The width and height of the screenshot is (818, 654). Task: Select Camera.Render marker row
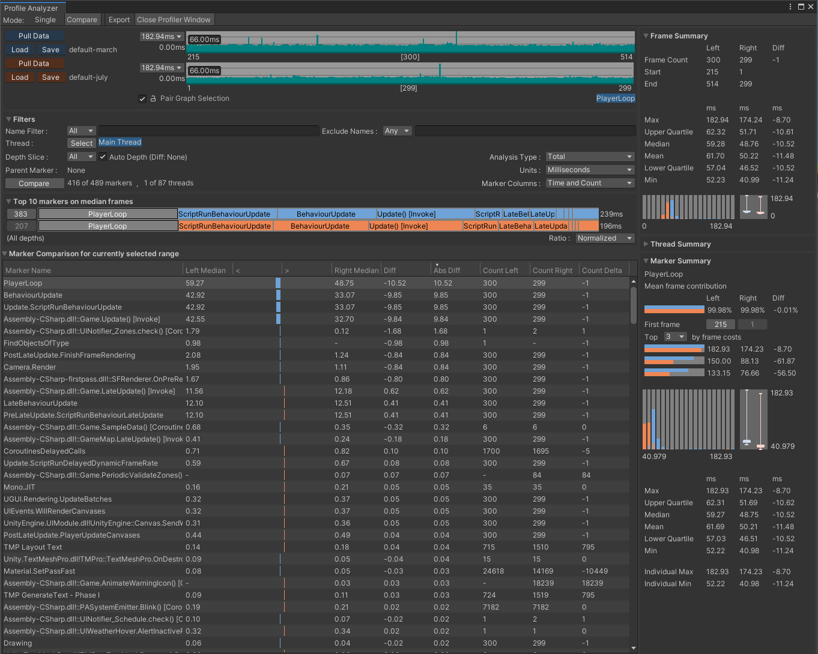(316, 367)
